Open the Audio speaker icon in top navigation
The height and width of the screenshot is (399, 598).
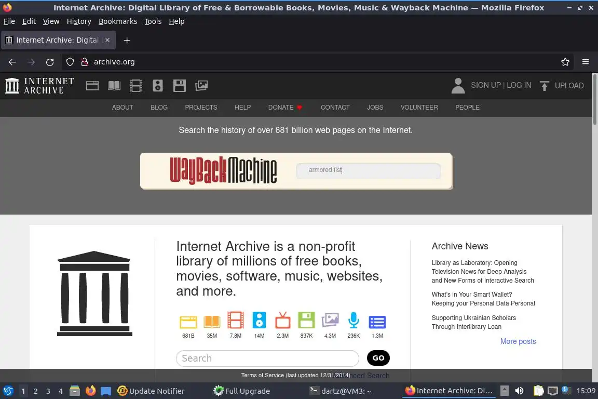(x=157, y=86)
